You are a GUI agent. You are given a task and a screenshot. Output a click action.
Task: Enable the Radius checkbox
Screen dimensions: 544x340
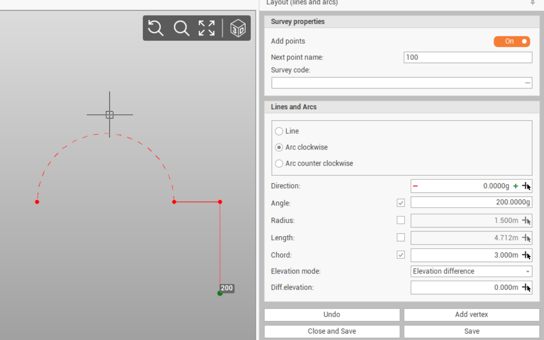click(401, 221)
